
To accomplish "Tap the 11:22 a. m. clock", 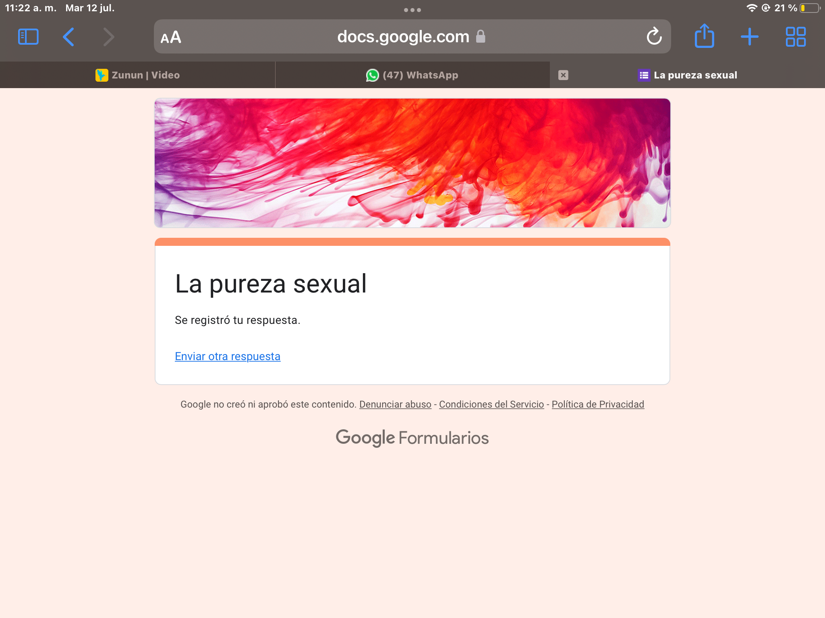I will (31, 8).
